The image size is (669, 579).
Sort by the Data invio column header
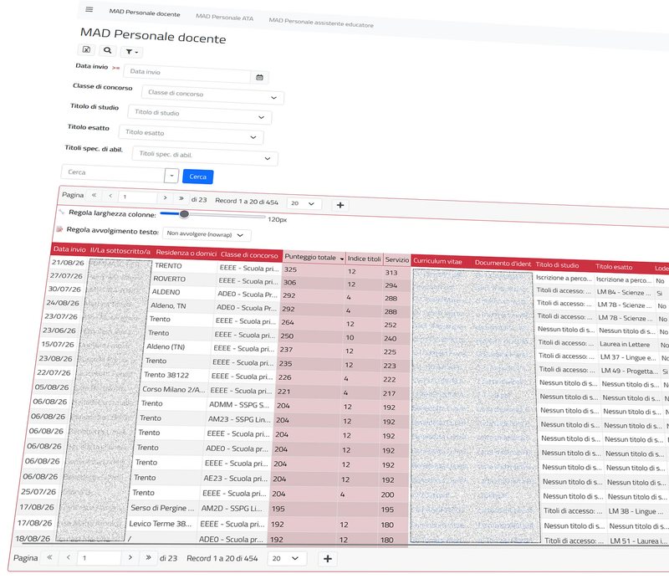point(69,249)
